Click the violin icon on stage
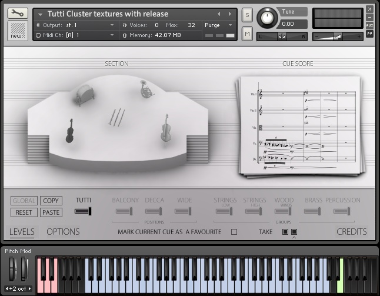The width and height of the screenshot is (380, 296). click(166, 128)
